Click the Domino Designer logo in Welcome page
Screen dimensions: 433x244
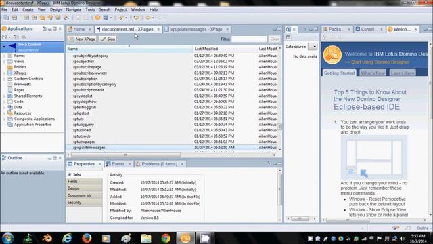[x=332, y=55]
